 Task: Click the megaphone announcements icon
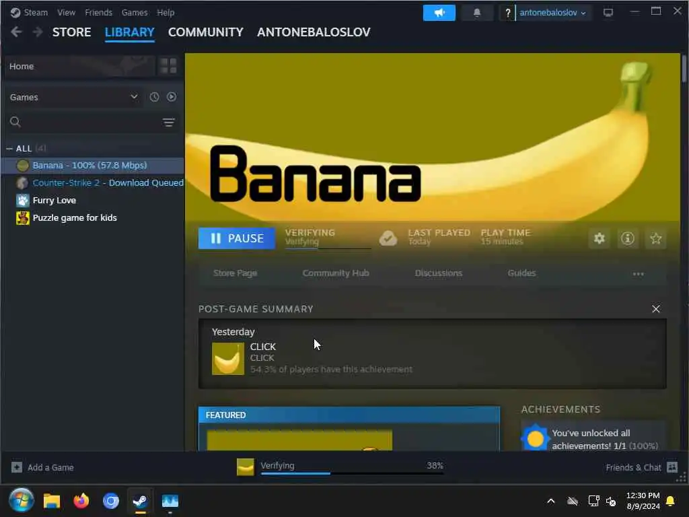pyautogui.click(x=439, y=13)
